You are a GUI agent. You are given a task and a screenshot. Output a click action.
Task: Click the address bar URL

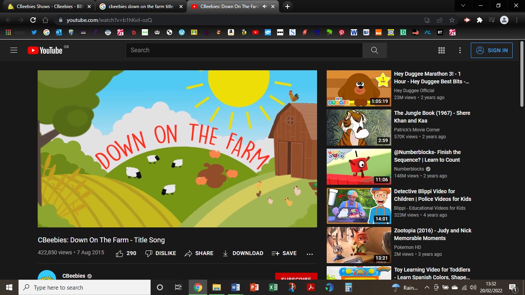pyautogui.click(x=110, y=20)
